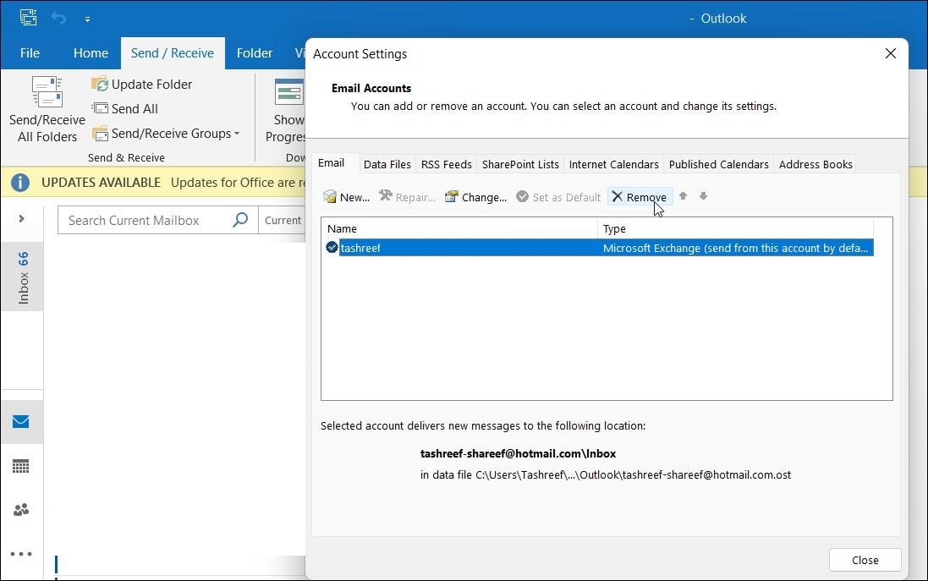Open the Published Calendars tab

point(718,164)
